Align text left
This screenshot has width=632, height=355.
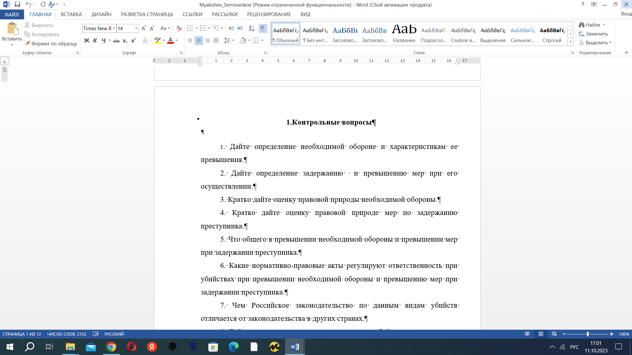point(190,40)
